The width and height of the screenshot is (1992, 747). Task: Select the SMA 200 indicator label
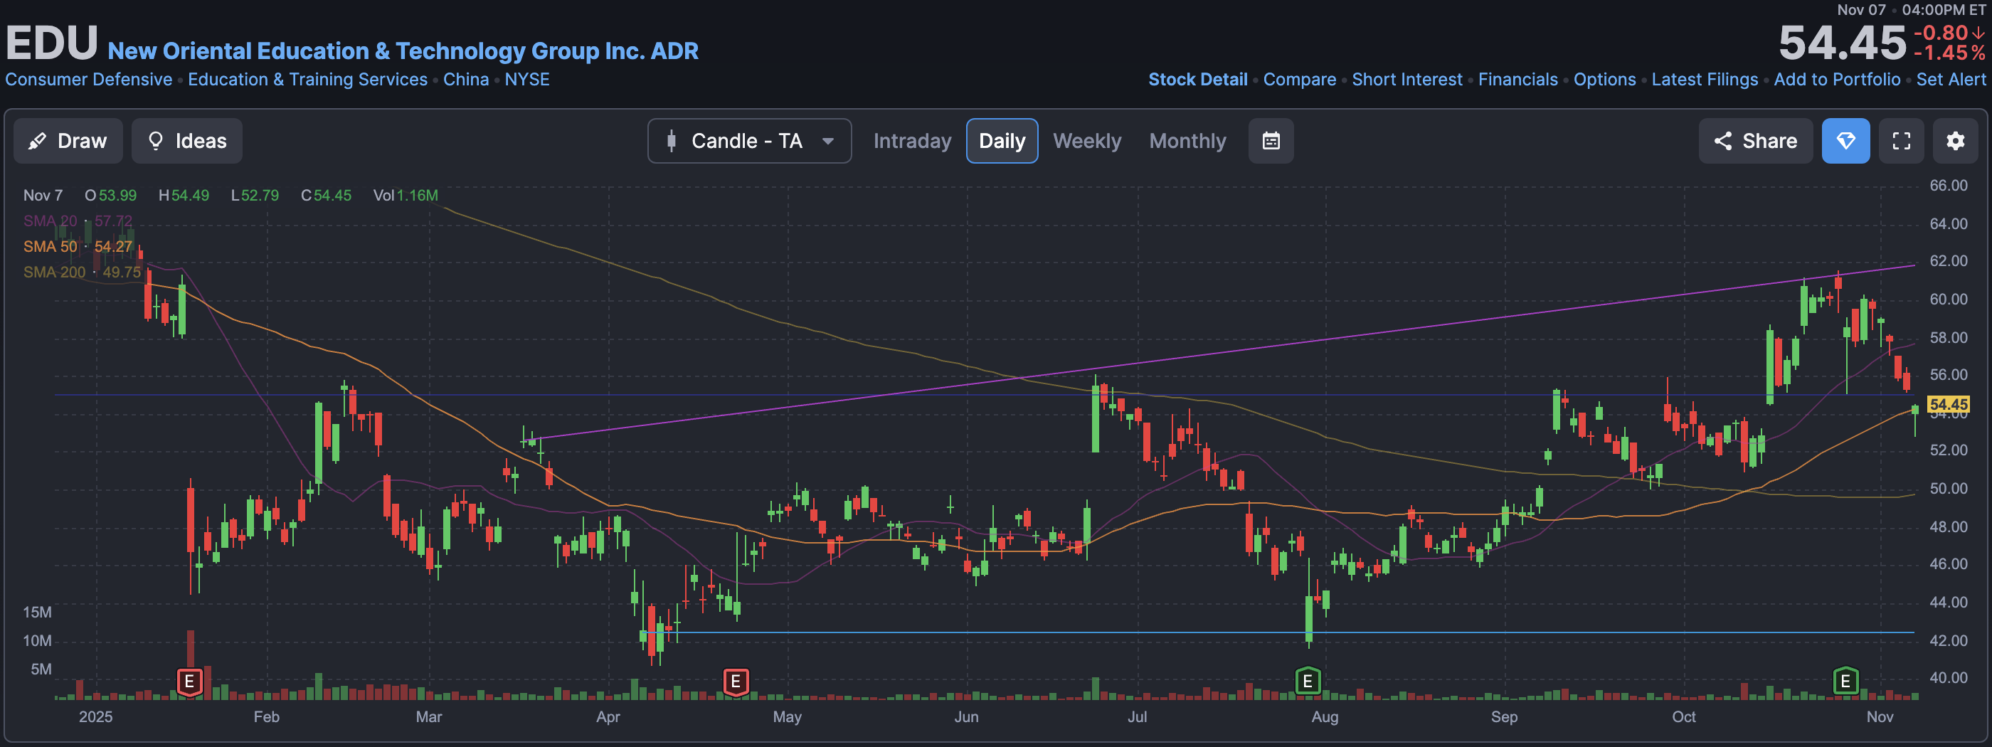tap(82, 272)
